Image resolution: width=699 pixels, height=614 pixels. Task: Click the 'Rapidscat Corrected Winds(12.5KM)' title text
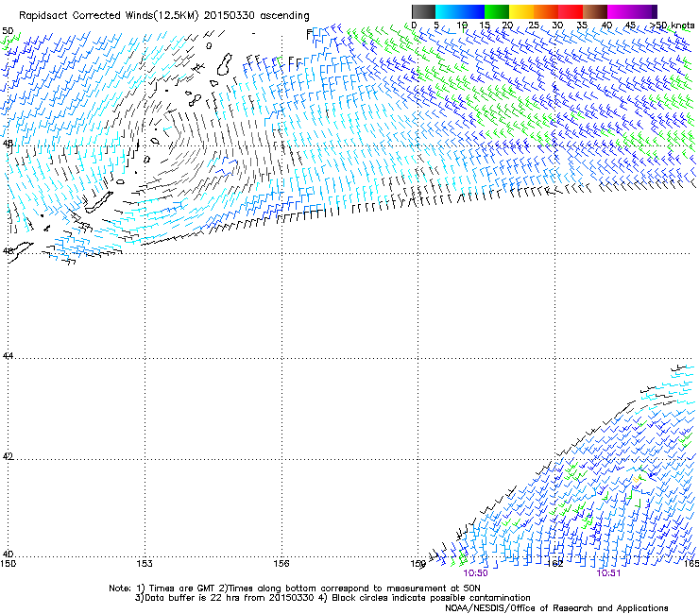[109, 16]
